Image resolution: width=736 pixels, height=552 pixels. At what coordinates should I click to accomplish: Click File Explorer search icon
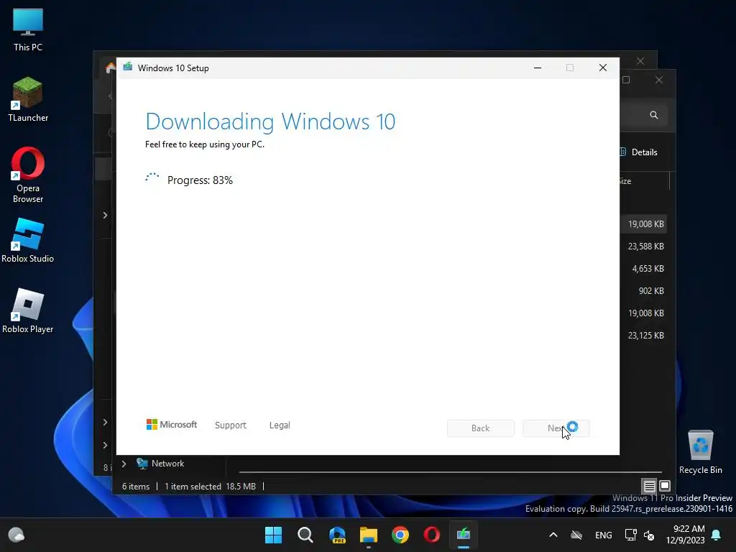tap(654, 115)
